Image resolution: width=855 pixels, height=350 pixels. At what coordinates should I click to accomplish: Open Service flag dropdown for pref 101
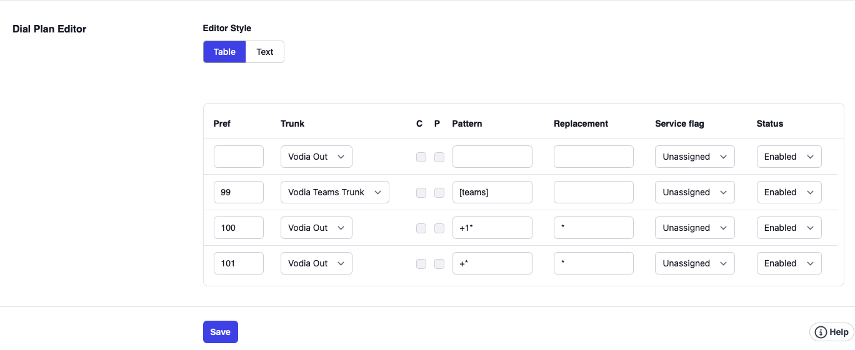click(x=694, y=263)
